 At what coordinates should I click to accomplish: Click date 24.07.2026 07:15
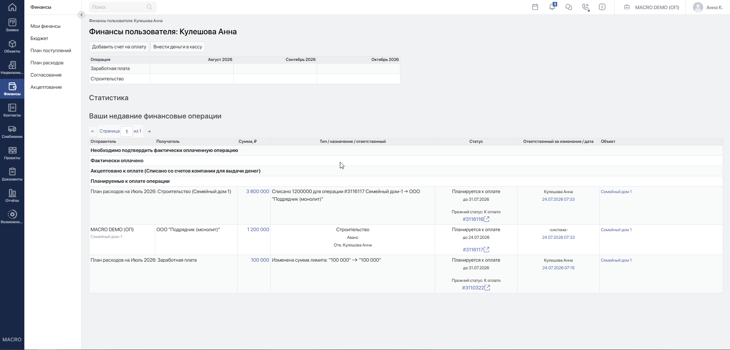558,268
